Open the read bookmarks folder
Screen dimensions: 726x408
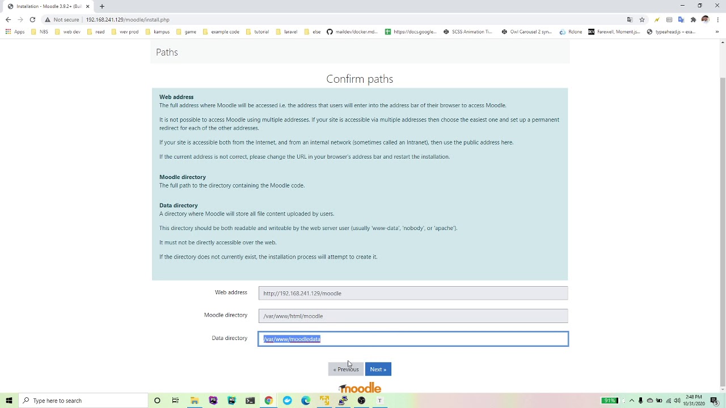[x=95, y=32]
